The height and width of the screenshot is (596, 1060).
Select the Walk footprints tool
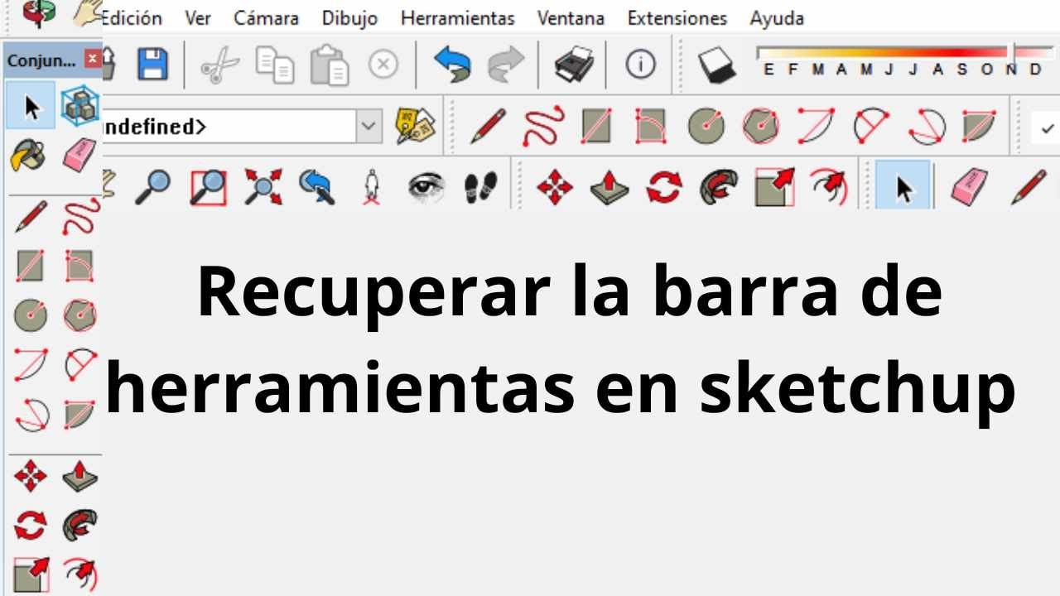480,187
